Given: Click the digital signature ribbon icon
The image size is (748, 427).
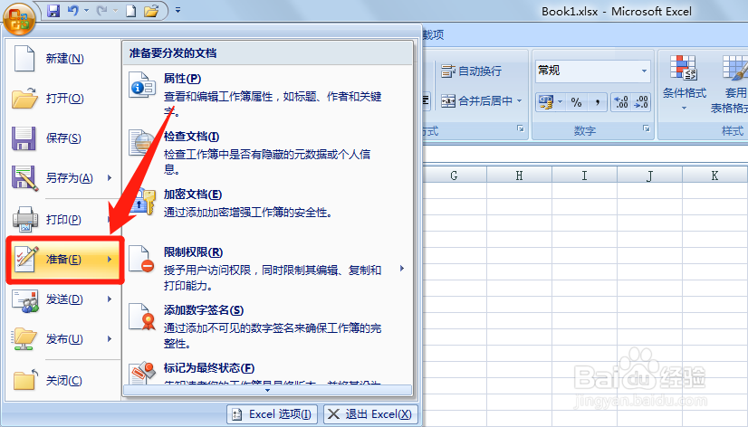Looking at the screenshot, I should (x=142, y=317).
